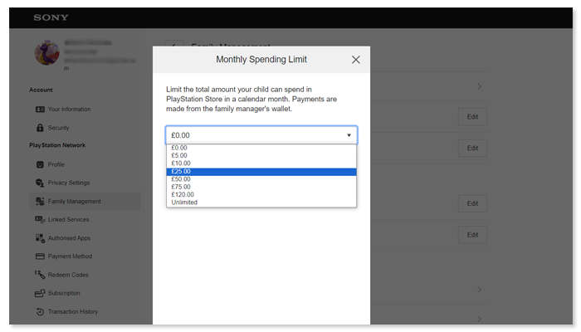The image size is (581, 332).
Task: Open Privacy Settings
Action: [x=69, y=183]
